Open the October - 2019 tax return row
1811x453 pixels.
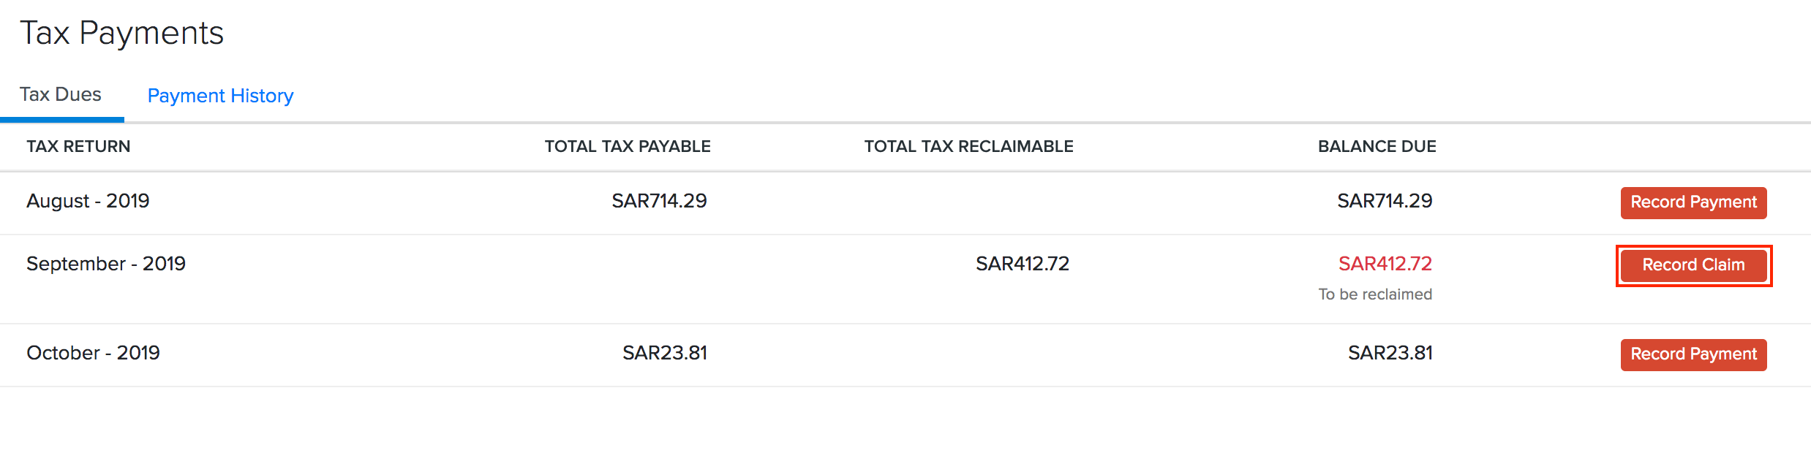94,353
